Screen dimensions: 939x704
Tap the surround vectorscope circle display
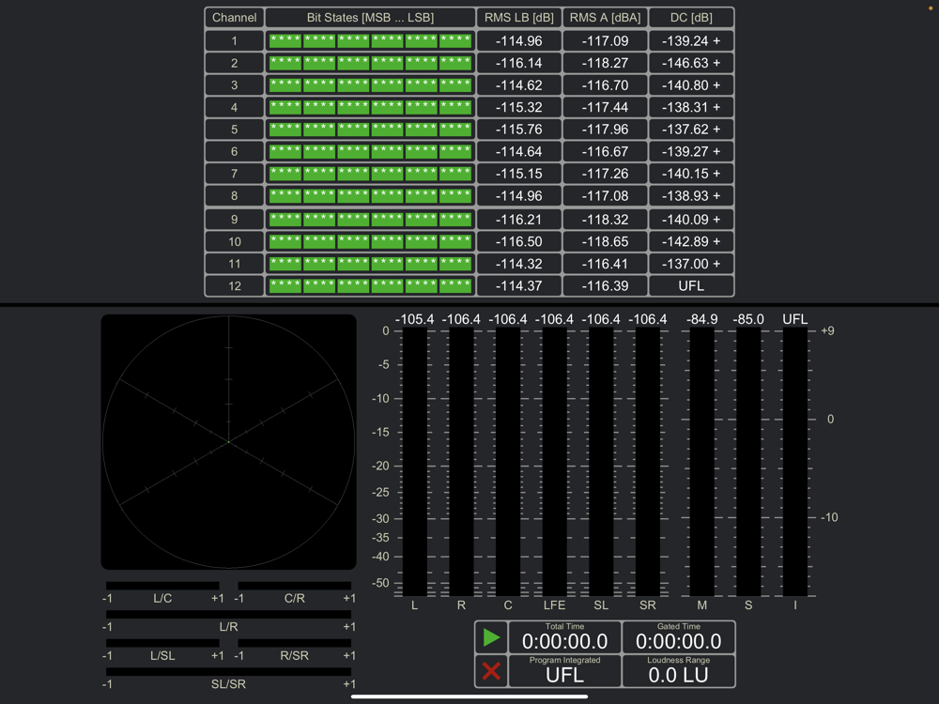[x=228, y=442]
